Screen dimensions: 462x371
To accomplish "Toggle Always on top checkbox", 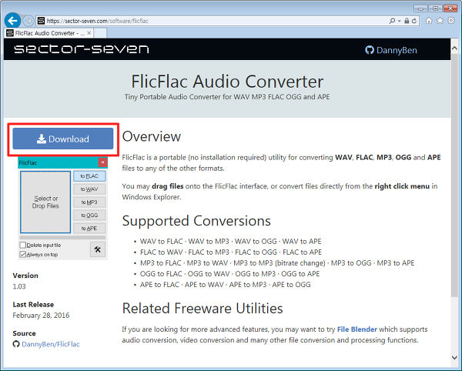I will click(22, 255).
